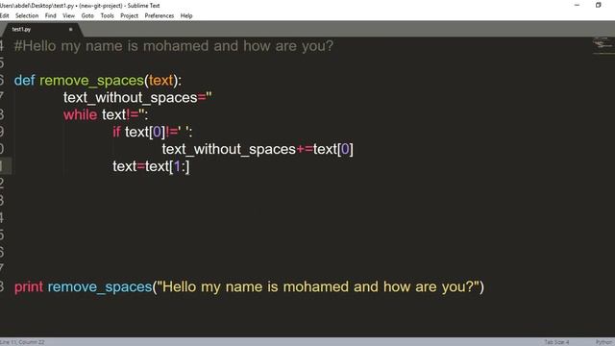Open the Help menu
The height and width of the screenshot is (346, 615).
click(186, 15)
